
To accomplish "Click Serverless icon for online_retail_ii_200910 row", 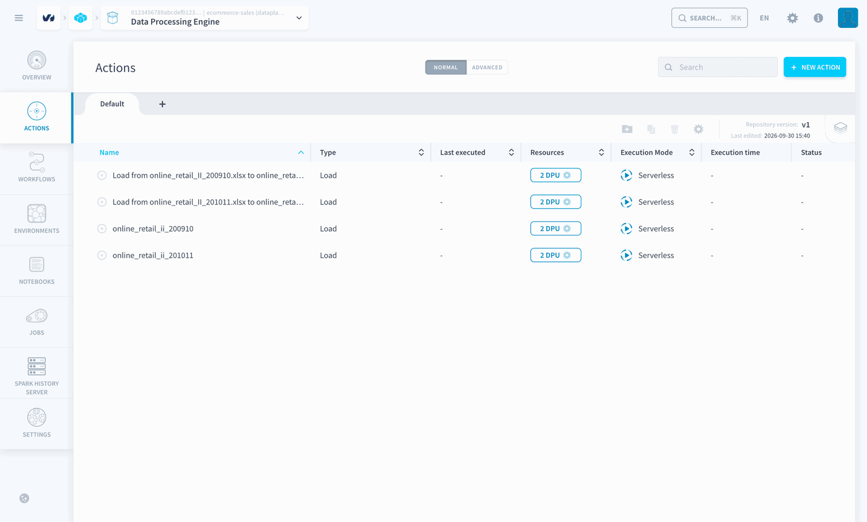I will click(x=627, y=228).
